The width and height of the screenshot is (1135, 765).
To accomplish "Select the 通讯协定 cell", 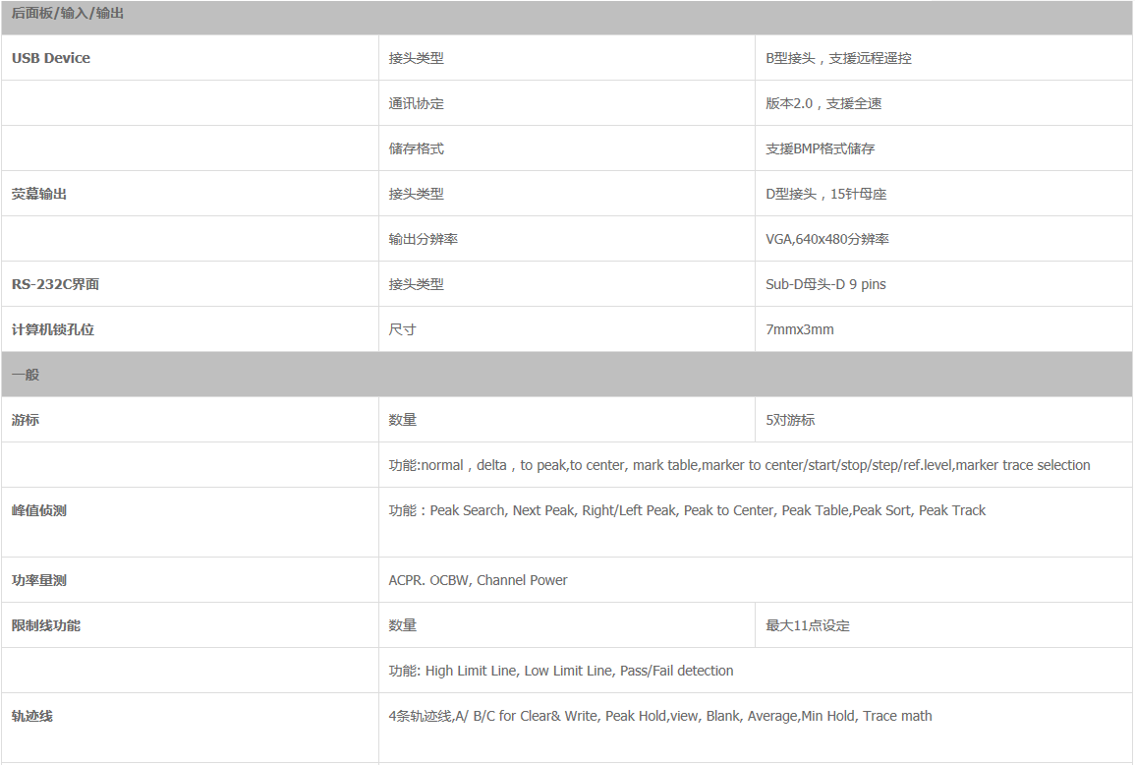I will (417, 103).
